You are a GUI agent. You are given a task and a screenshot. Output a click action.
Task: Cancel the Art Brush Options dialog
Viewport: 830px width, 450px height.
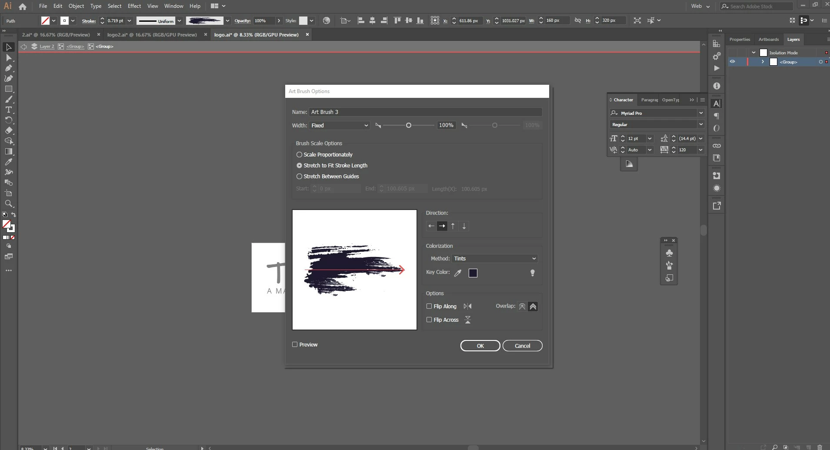[x=522, y=346]
